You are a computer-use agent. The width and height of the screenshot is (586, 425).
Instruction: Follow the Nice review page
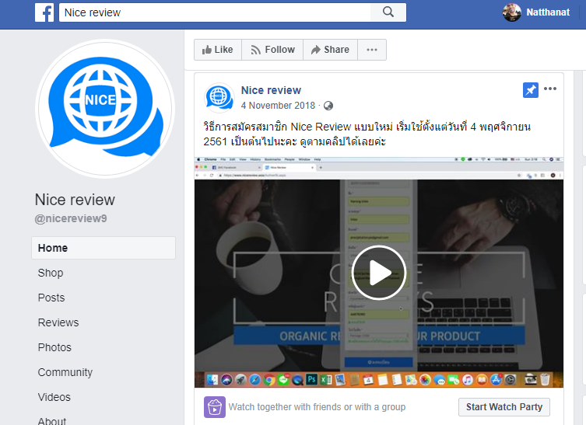(272, 50)
